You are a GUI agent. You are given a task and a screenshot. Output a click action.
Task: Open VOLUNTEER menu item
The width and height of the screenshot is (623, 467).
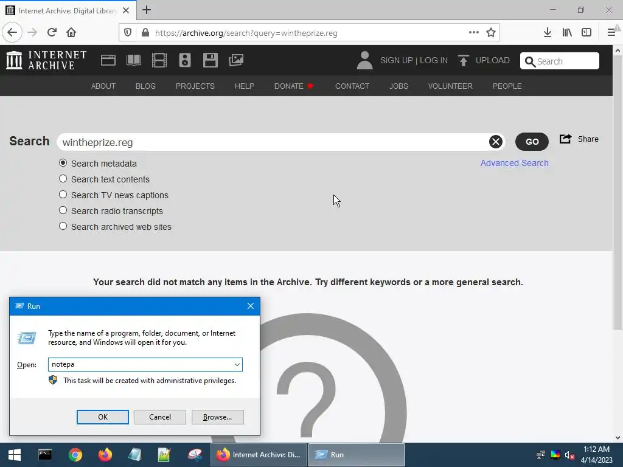450,86
